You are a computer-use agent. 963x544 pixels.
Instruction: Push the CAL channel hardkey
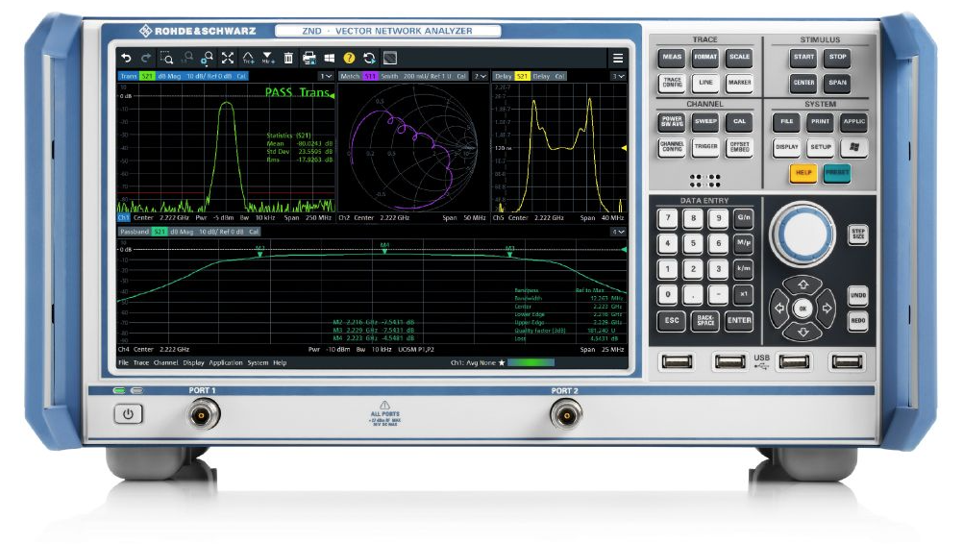[x=739, y=122]
